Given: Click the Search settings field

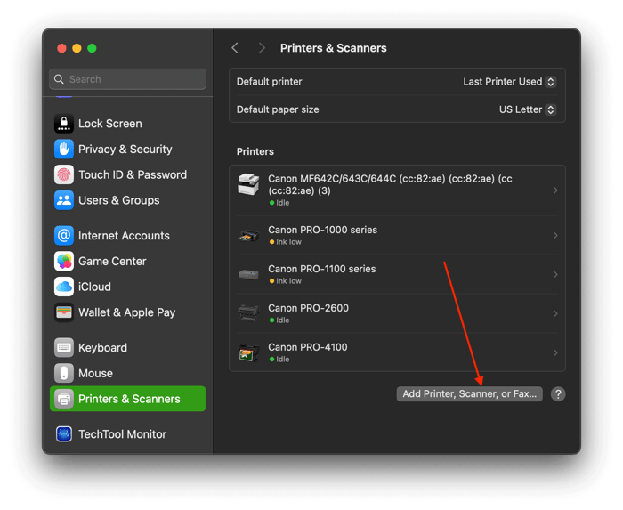Looking at the screenshot, I should pos(127,79).
